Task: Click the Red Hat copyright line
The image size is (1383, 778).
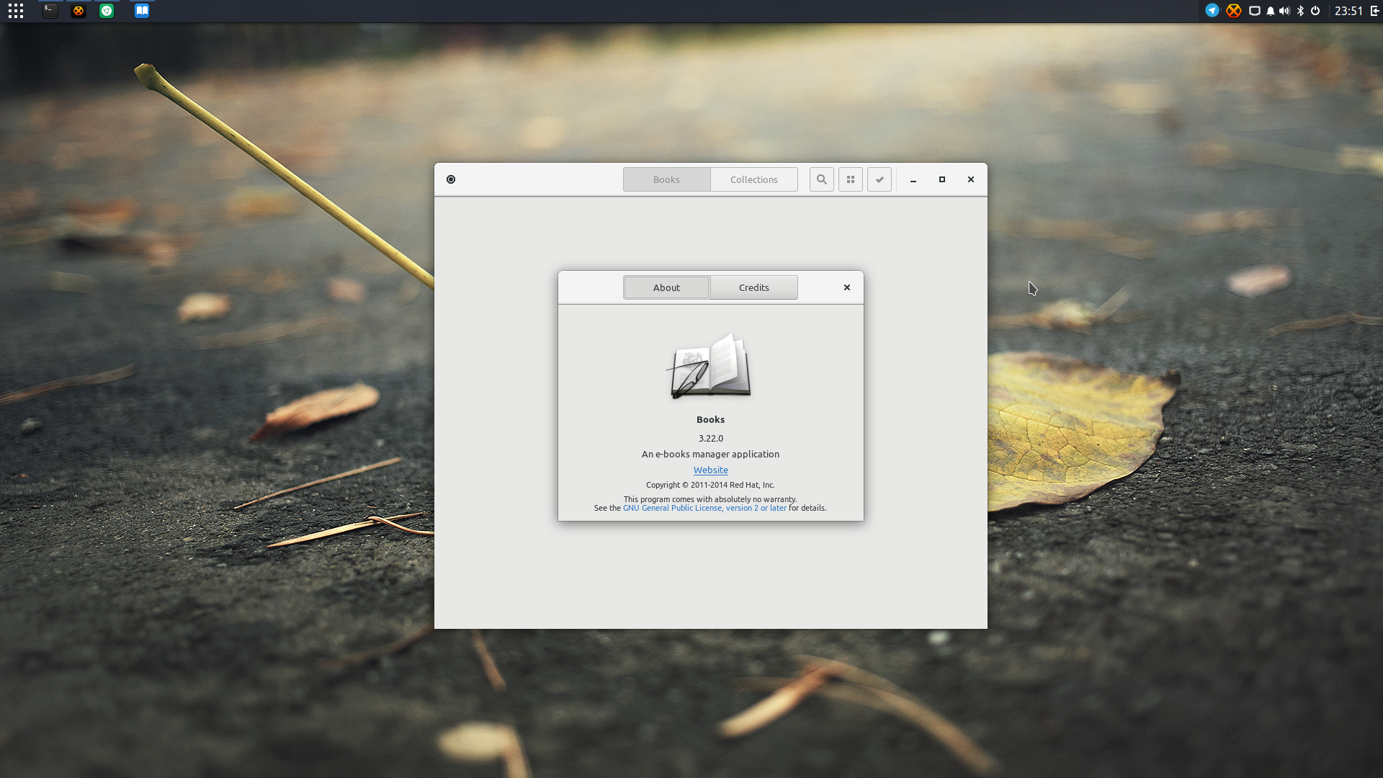Action: tap(710, 485)
